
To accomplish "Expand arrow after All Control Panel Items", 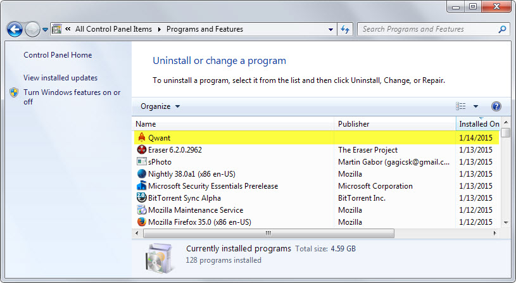I will point(160,29).
